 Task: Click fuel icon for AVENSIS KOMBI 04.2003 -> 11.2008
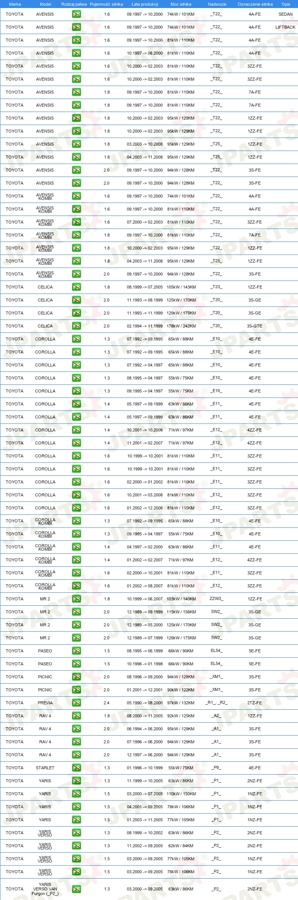coord(76,261)
